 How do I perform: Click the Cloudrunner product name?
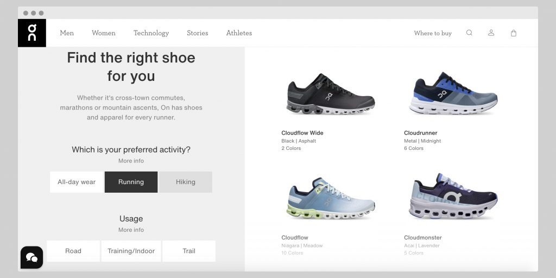[421, 133]
